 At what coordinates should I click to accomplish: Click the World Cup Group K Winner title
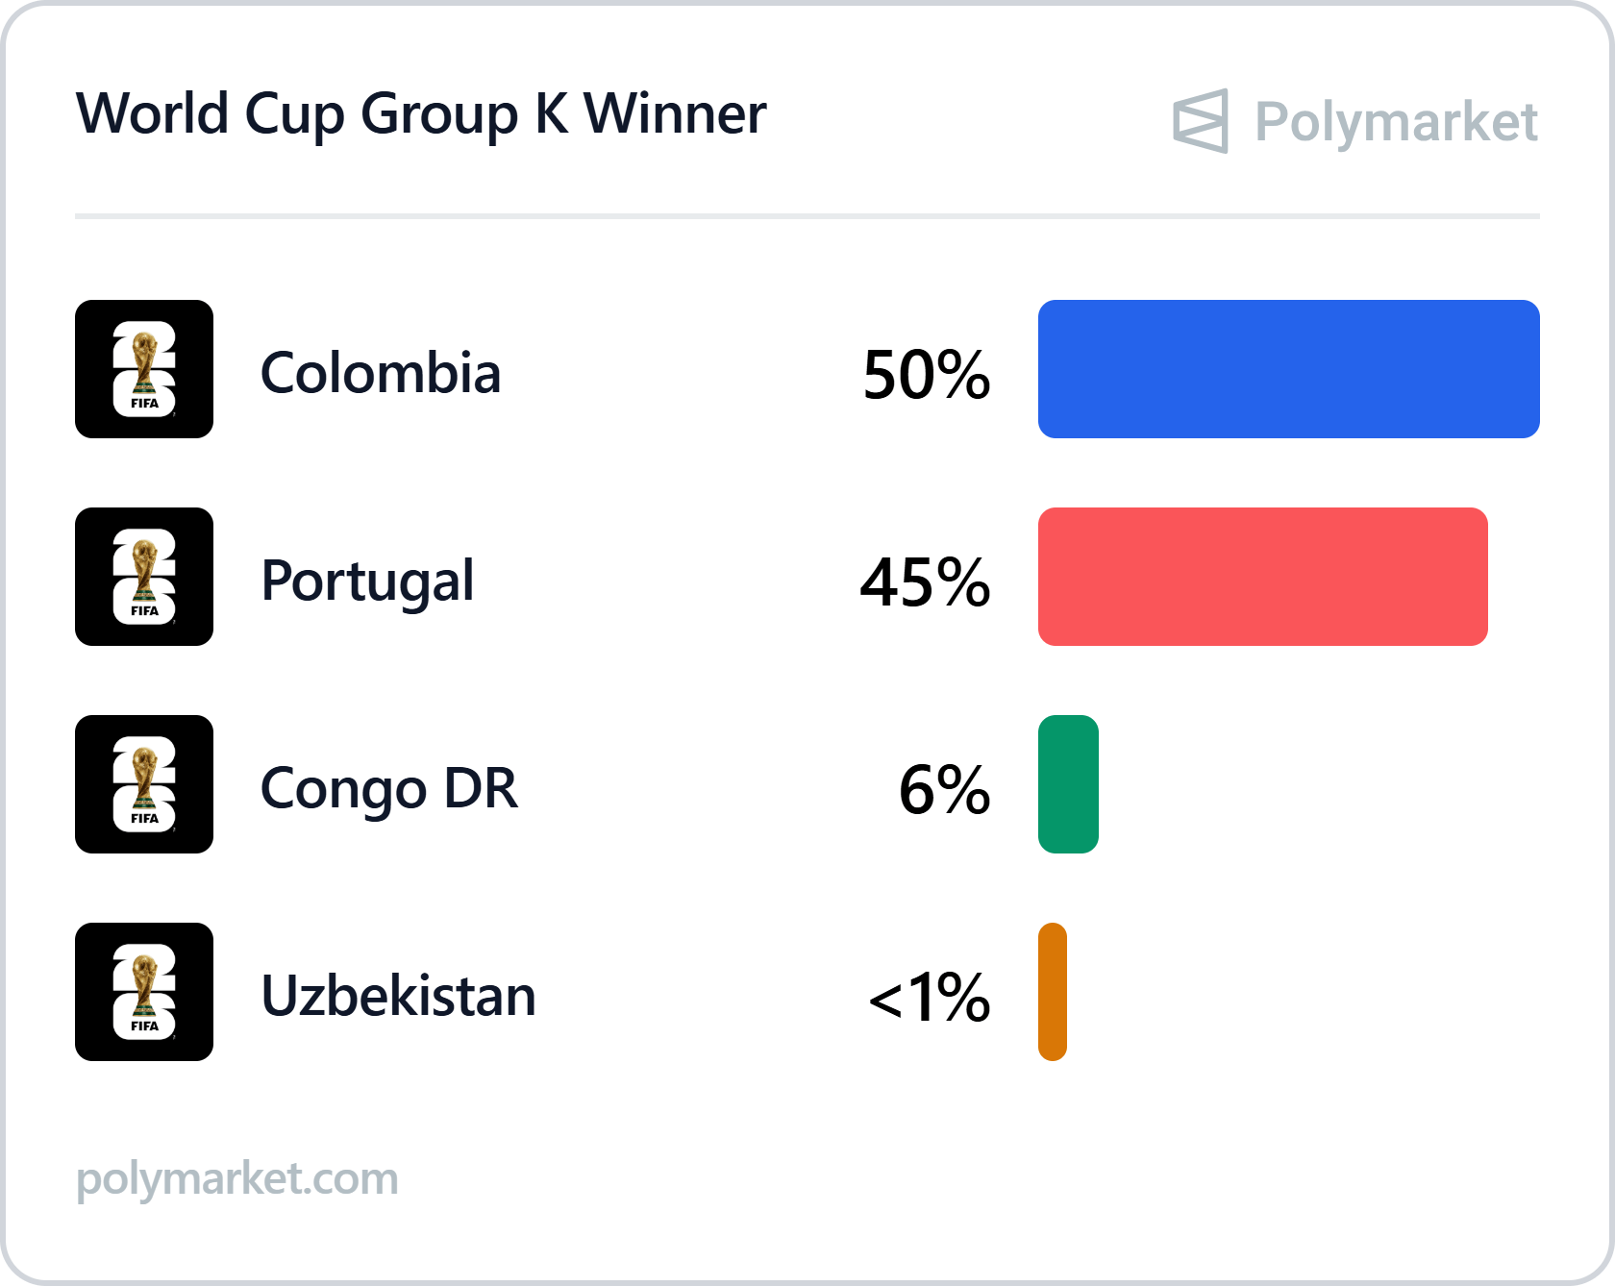coord(421,114)
